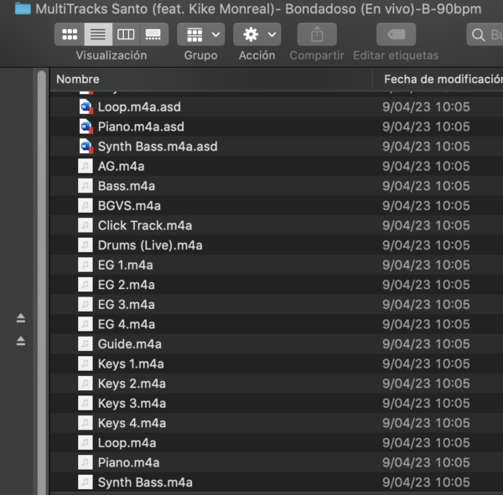The width and height of the screenshot is (503, 495).
Task: Select the file name Loop.m4a.asd
Action: click(139, 107)
